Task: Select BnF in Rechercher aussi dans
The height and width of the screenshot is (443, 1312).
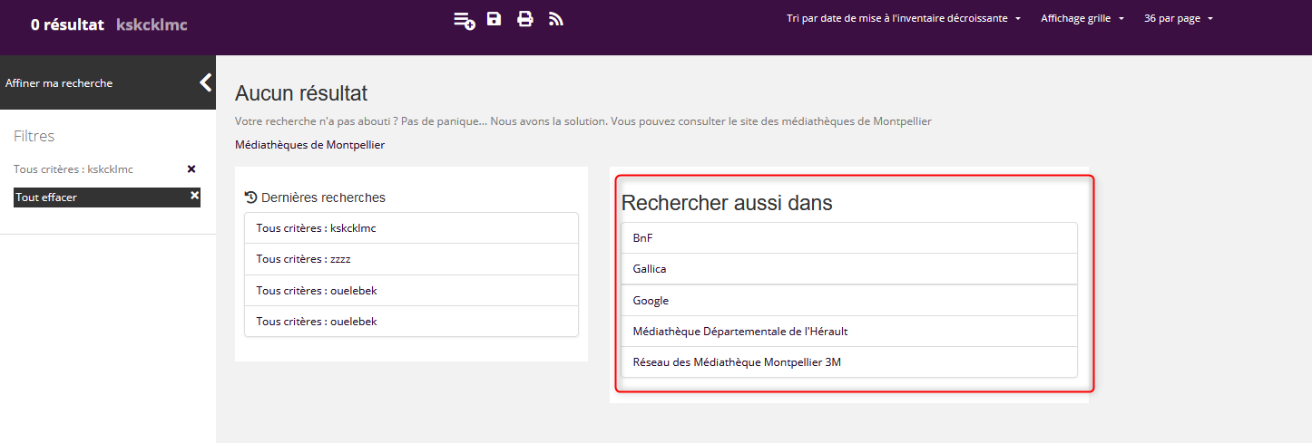Action: (848, 238)
